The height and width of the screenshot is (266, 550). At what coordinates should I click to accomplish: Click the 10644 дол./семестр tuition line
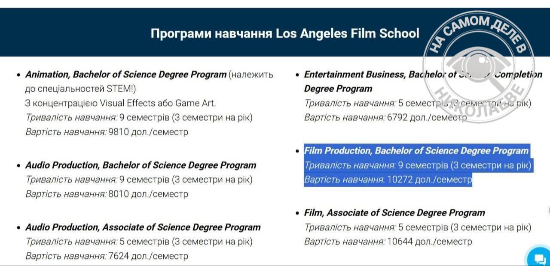click(x=388, y=242)
